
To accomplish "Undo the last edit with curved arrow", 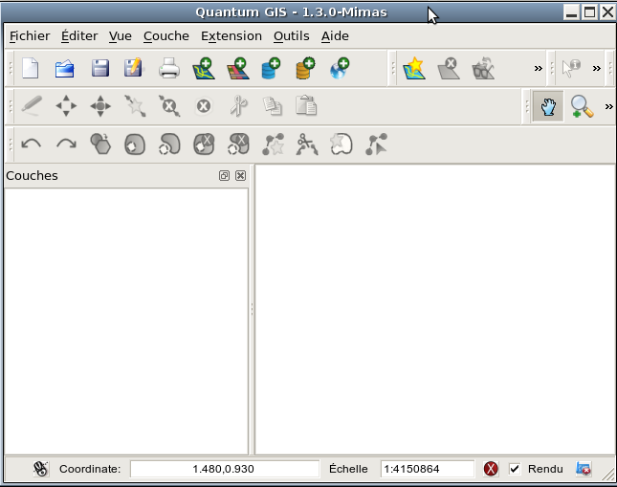I will tap(31, 144).
